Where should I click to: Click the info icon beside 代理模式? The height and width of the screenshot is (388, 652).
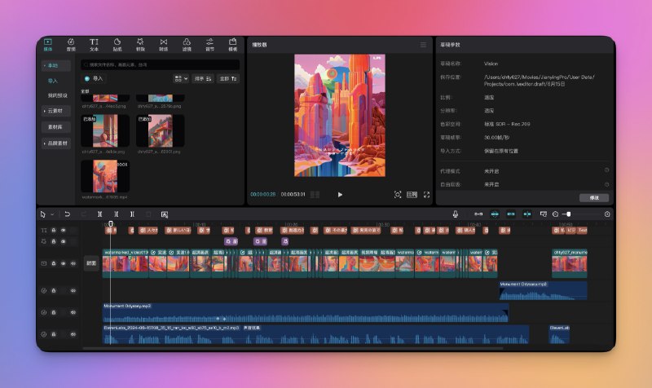606,170
